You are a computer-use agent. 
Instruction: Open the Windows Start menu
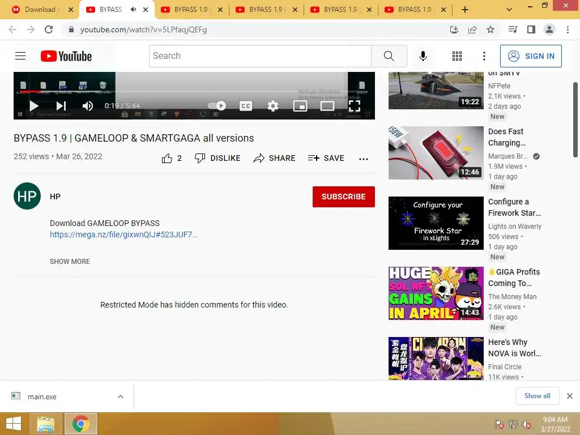point(14,424)
